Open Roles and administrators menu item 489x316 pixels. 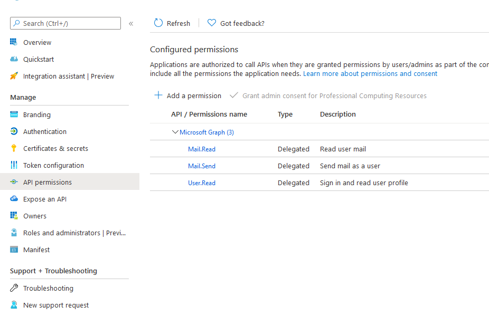pos(74,233)
